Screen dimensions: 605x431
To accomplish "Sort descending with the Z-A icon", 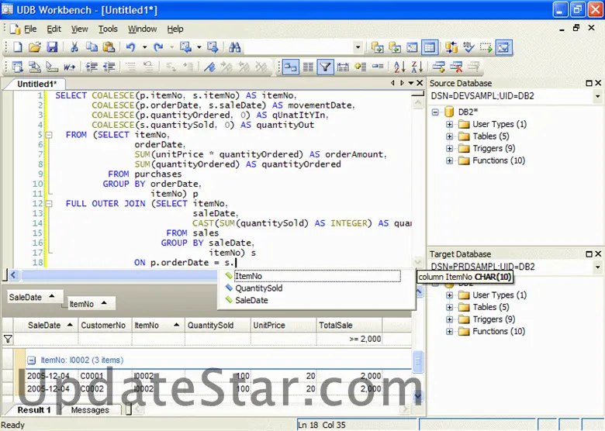I will point(417,67).
